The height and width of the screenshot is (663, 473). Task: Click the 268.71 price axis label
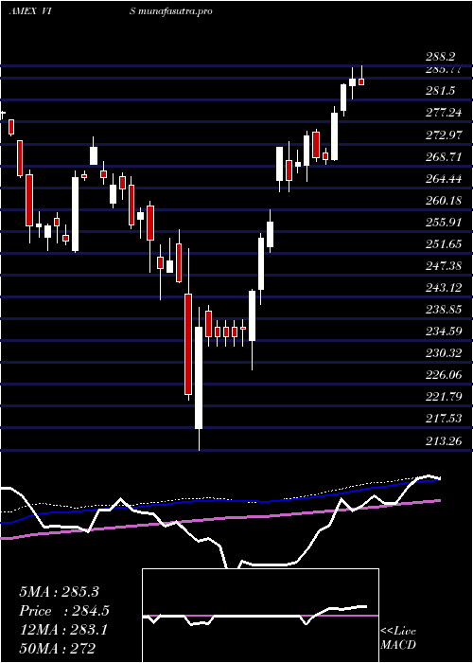[x=444, y=157]
